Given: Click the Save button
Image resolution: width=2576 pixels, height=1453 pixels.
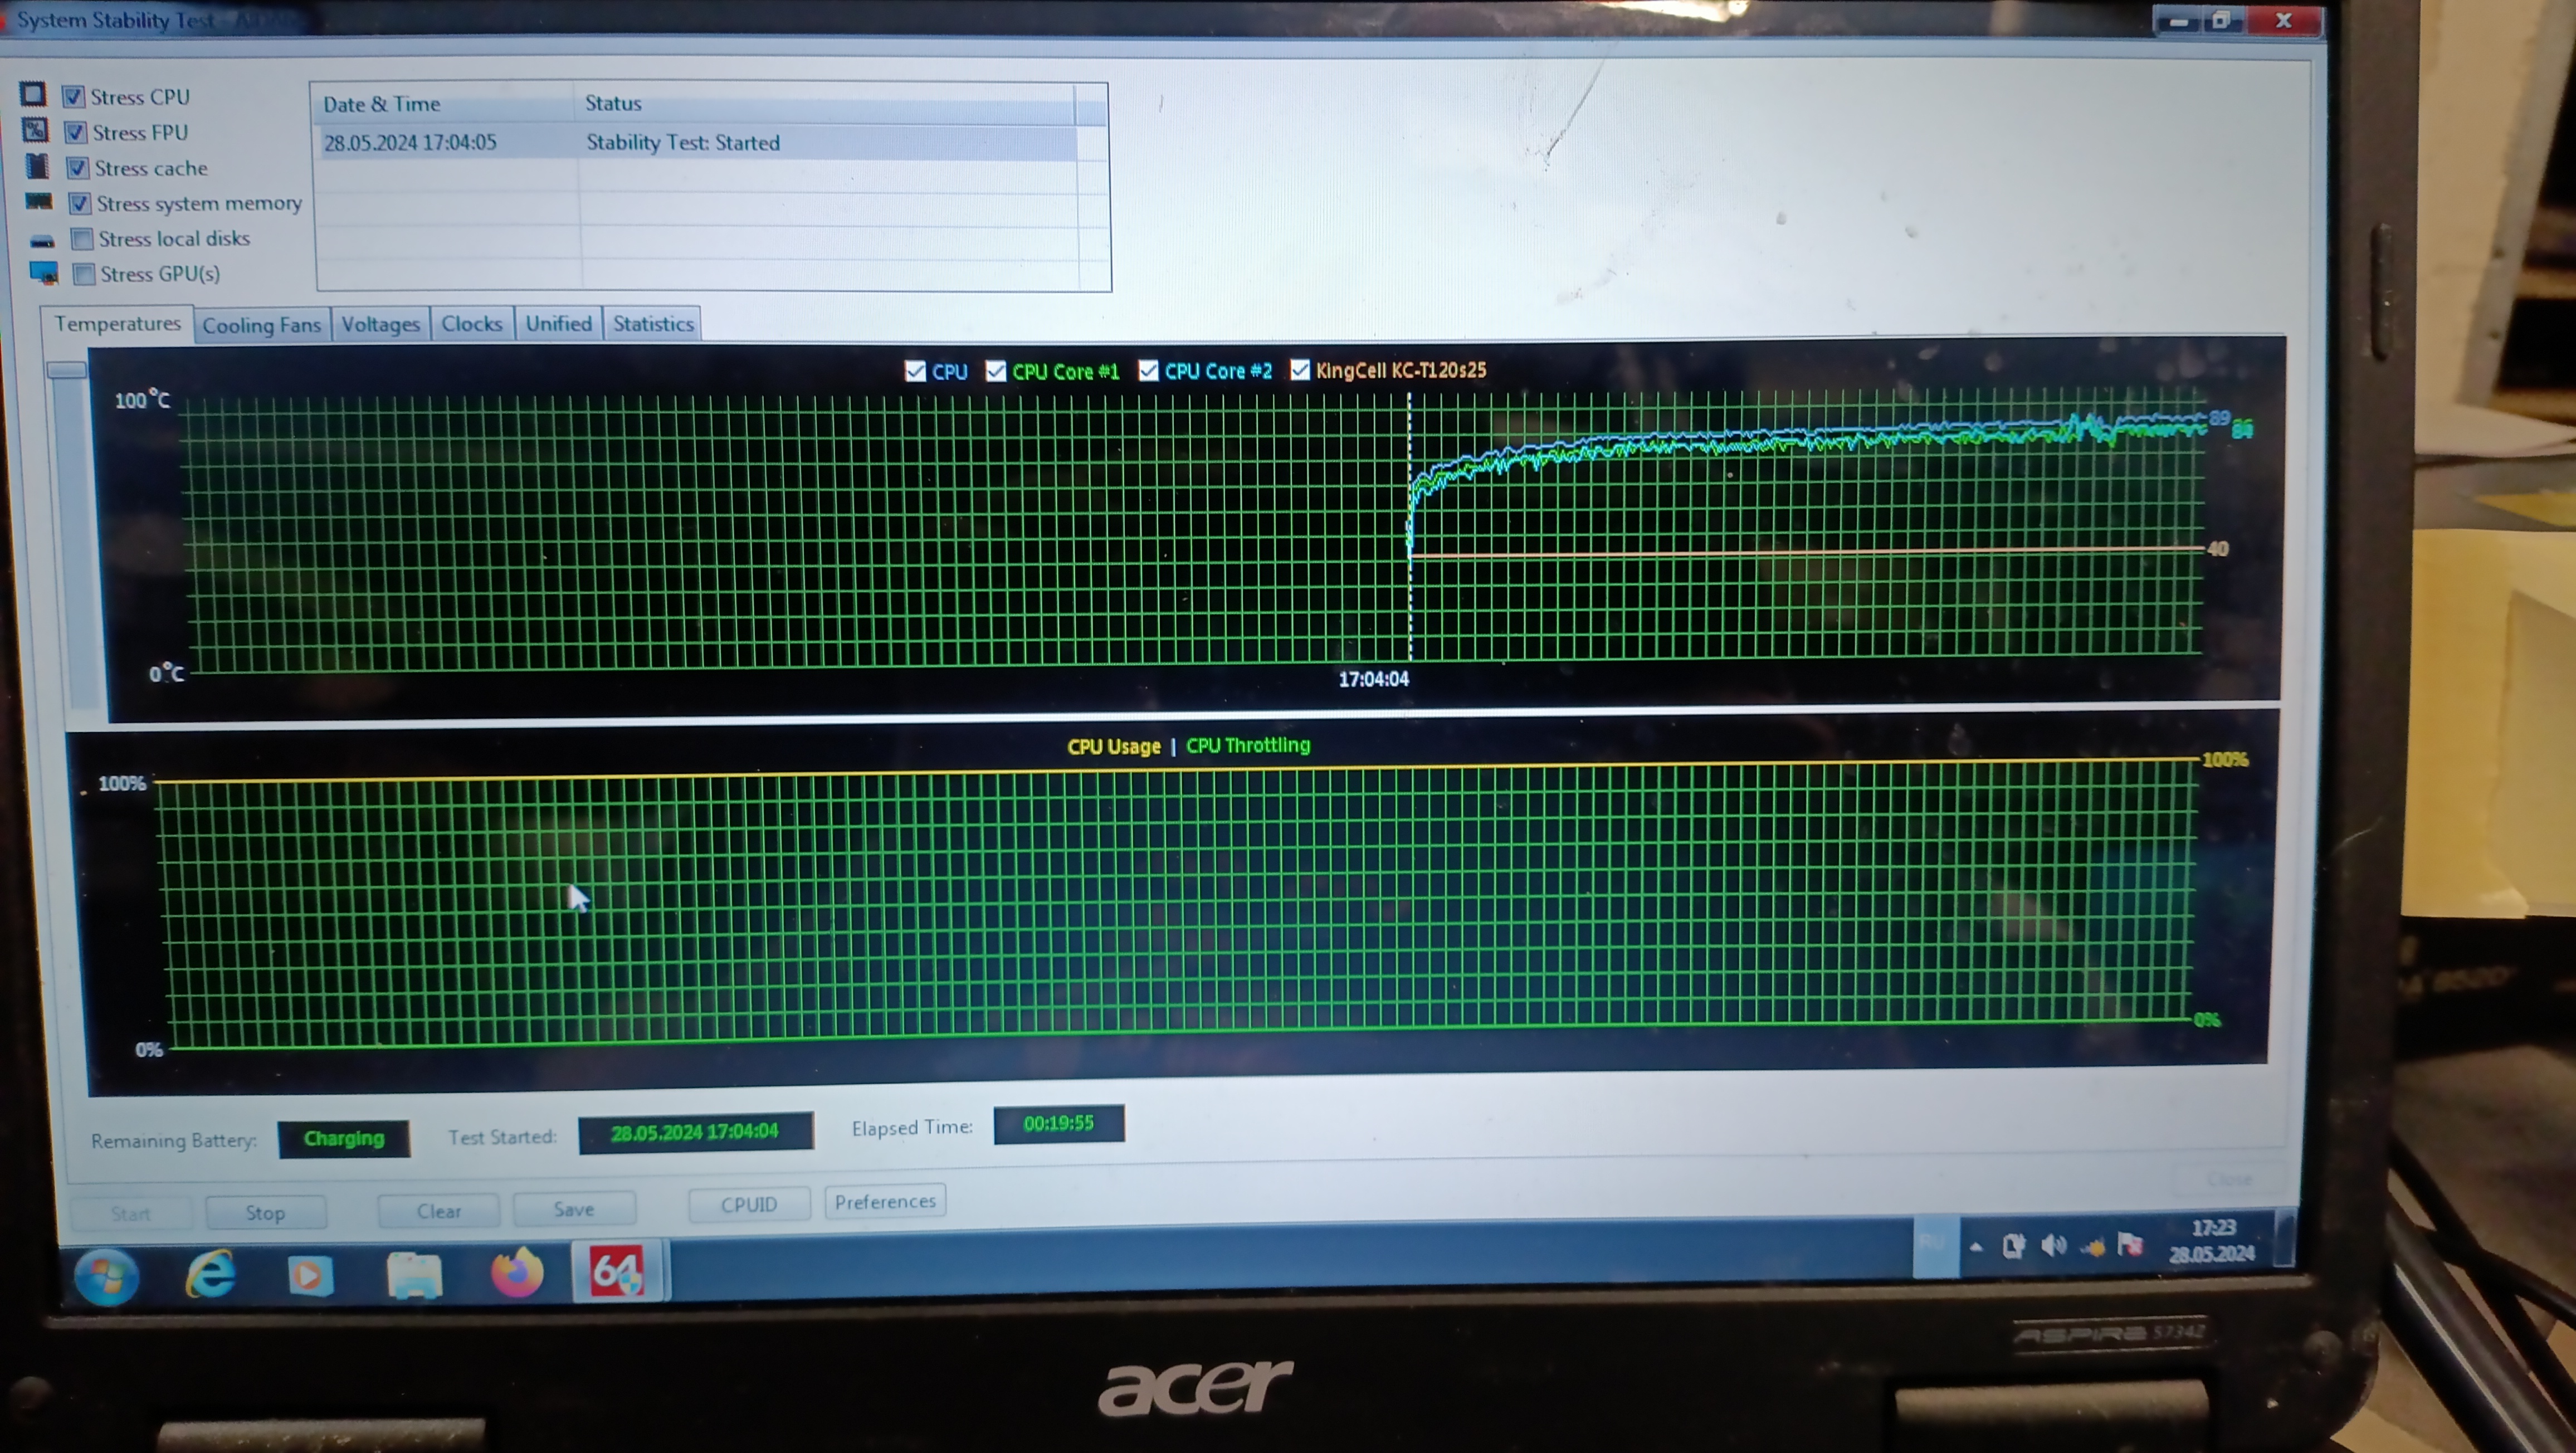Looking at the screenshot, I should click(x=574, y=1208).
